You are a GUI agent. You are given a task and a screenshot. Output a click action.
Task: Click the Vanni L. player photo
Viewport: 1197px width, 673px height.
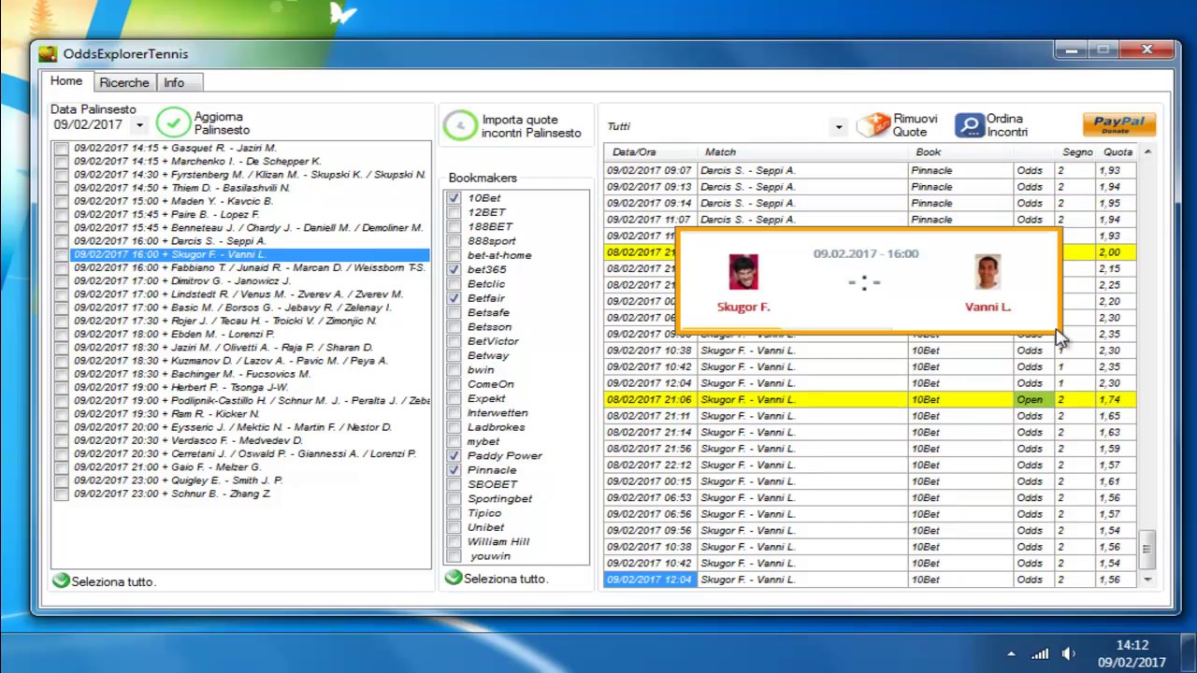(x=988, y=272)
